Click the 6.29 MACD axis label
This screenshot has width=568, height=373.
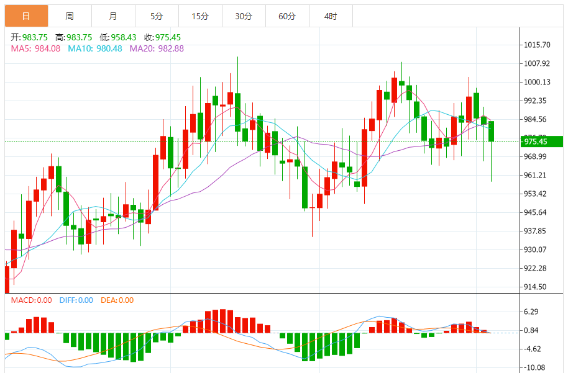[531, 312]
